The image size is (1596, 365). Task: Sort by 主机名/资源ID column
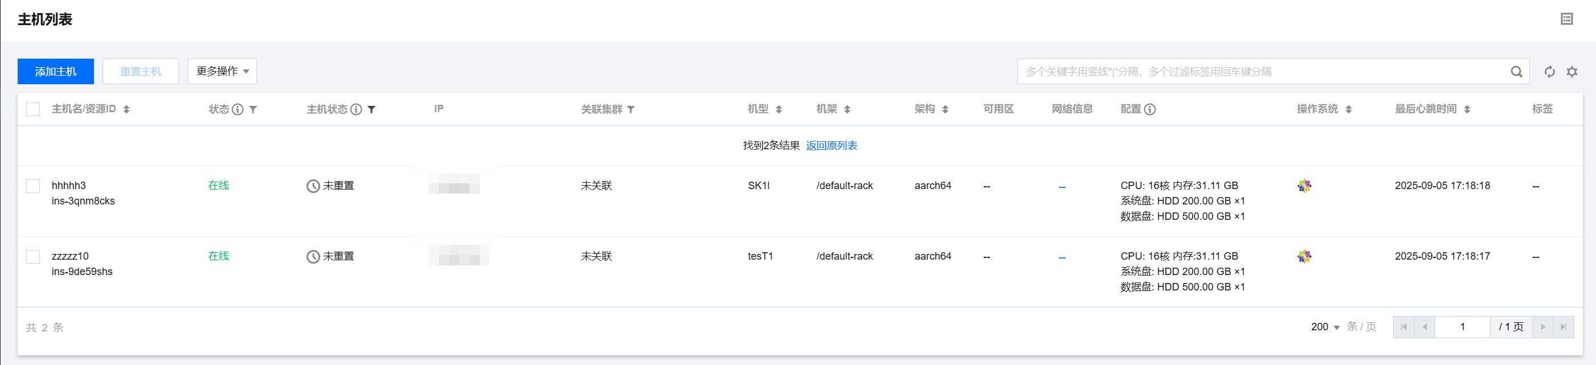click(126, 109)
